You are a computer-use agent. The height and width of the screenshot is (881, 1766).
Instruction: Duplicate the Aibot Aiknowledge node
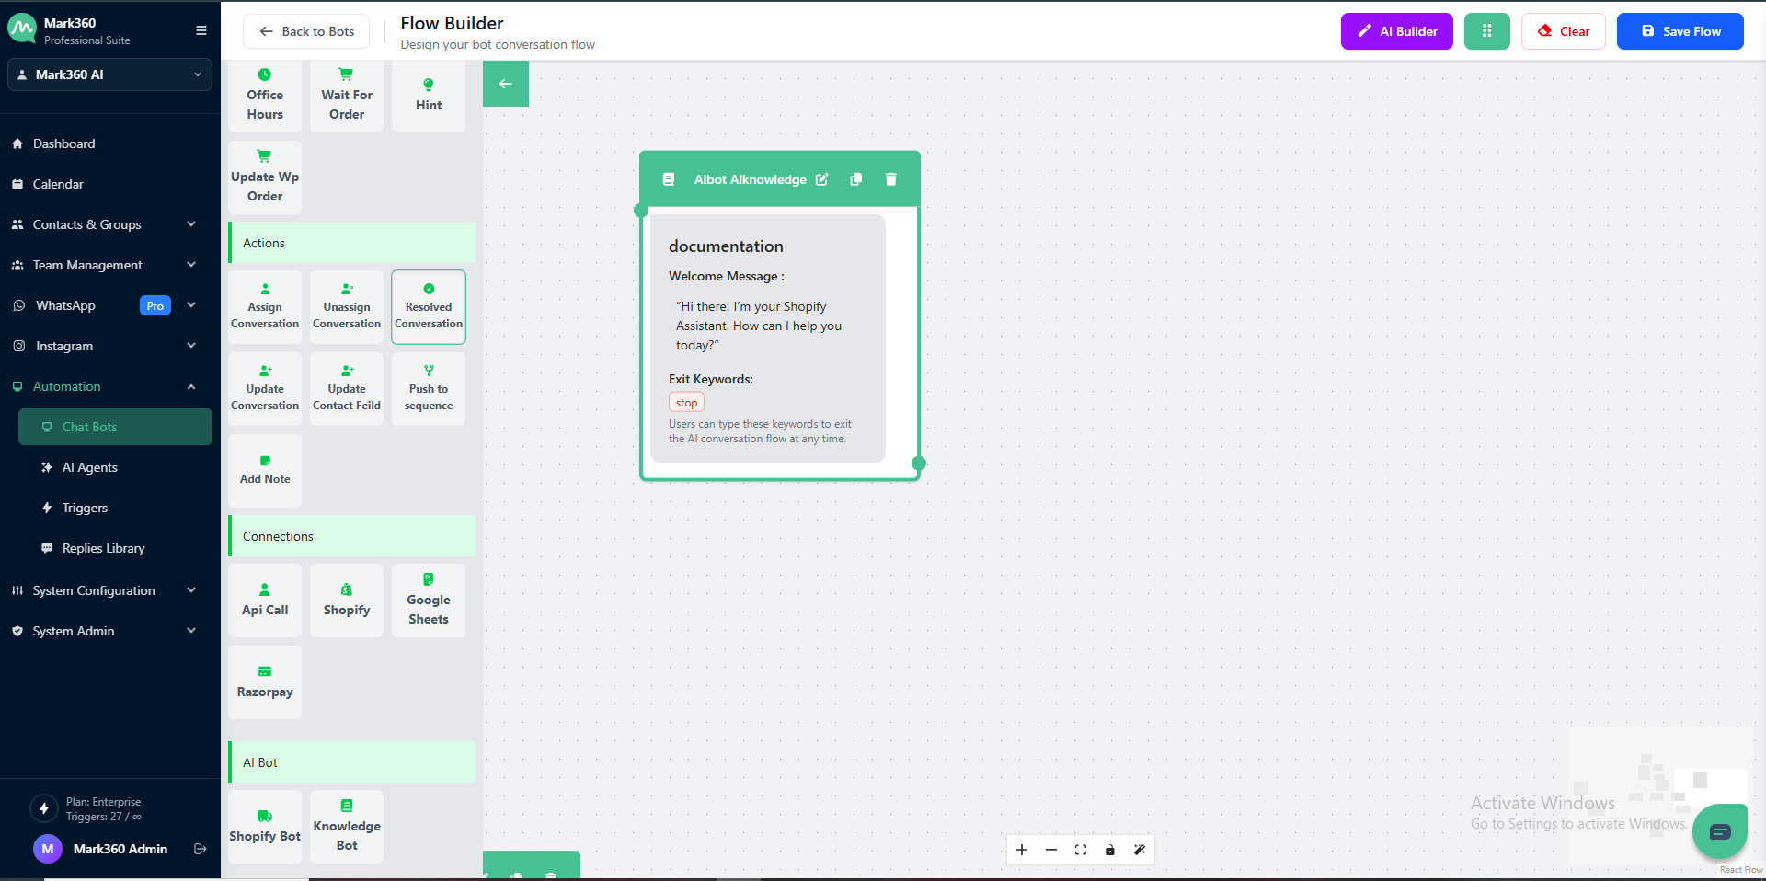856,179
